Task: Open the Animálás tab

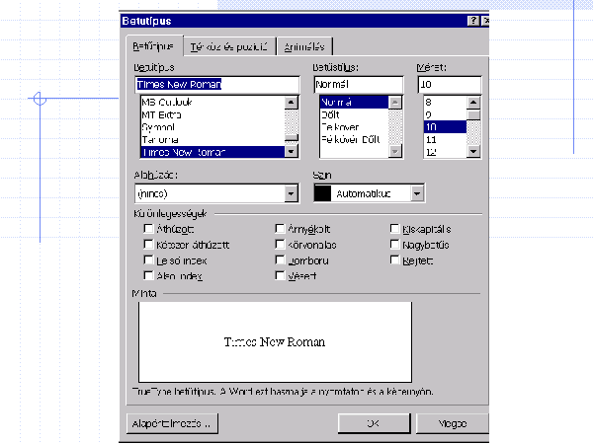Action: [x=307, y=46]
